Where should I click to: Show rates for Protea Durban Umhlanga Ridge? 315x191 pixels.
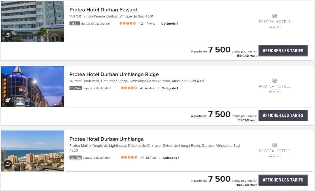coord(283,115)
